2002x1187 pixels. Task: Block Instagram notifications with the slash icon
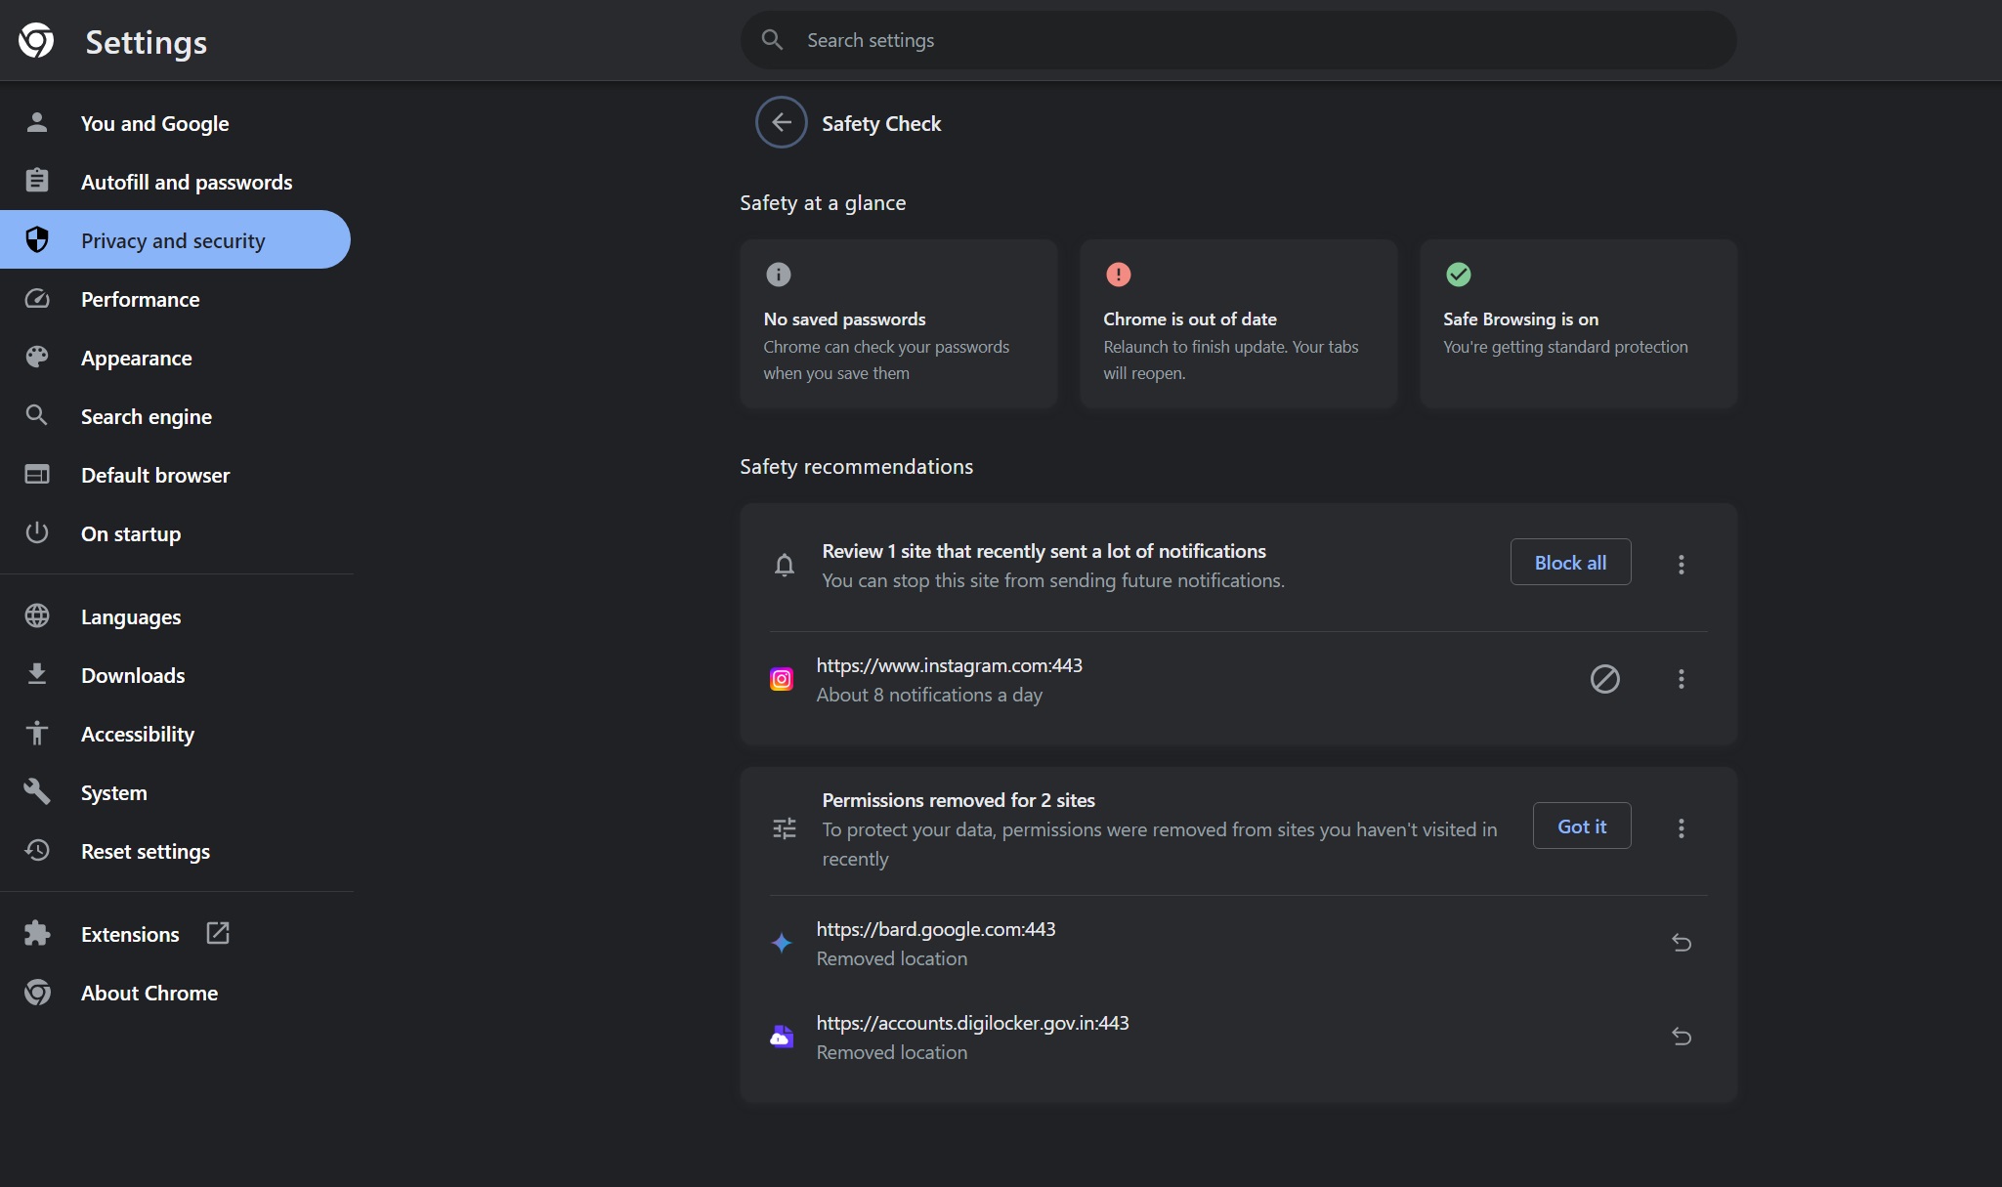click(x=1603, y=679)
